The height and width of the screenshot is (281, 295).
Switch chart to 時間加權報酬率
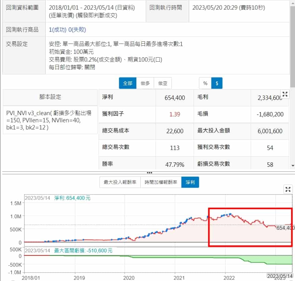[161, 182]
